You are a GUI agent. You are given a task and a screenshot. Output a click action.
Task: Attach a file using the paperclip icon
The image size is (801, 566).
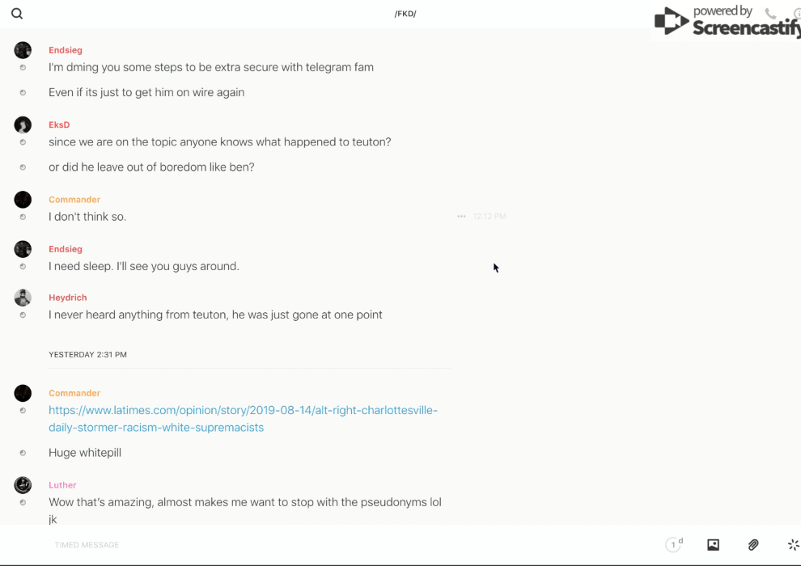point(753,545)
